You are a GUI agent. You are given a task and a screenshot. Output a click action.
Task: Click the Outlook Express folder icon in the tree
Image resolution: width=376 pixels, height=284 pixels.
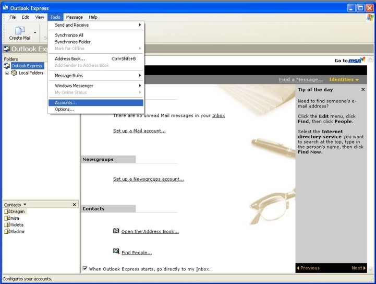[7, 66]
